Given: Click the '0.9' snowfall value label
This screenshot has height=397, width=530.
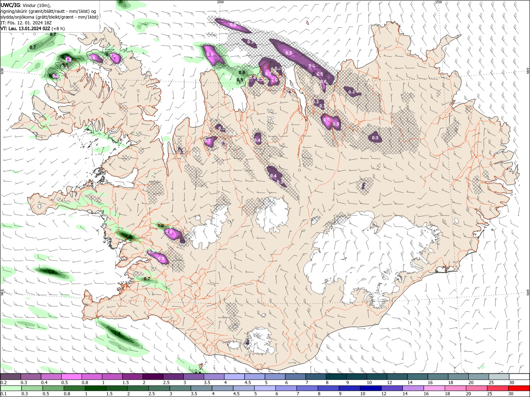Looking at the screenshot, I should (161, 258).
